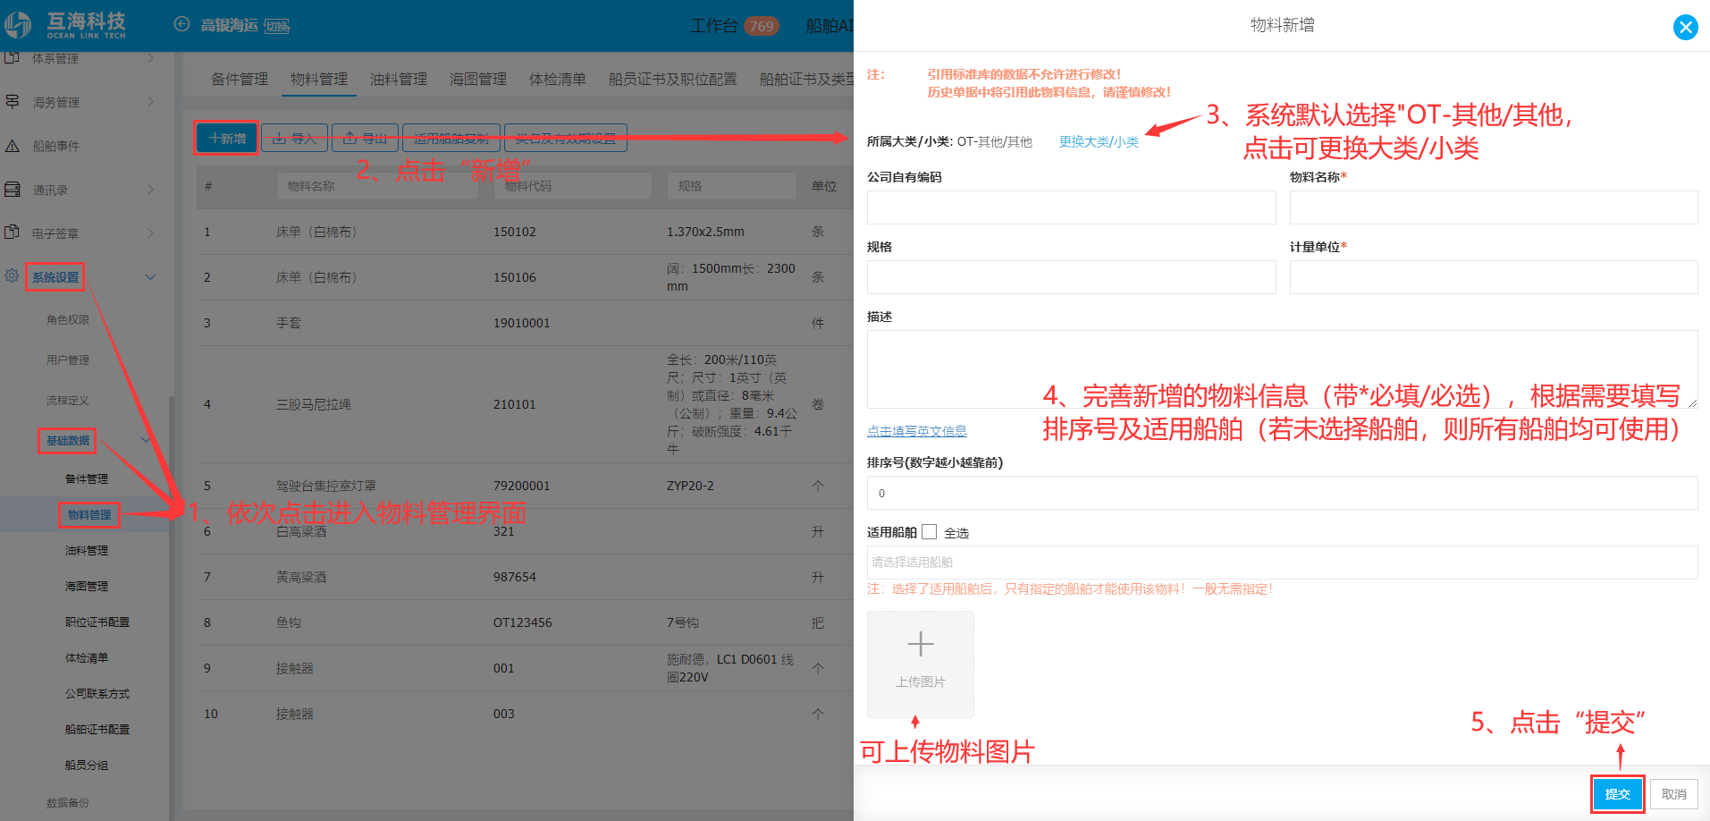Click the 点击填写英文信息 link
This screenshot has height=821, width=1710.
point(917,431)
